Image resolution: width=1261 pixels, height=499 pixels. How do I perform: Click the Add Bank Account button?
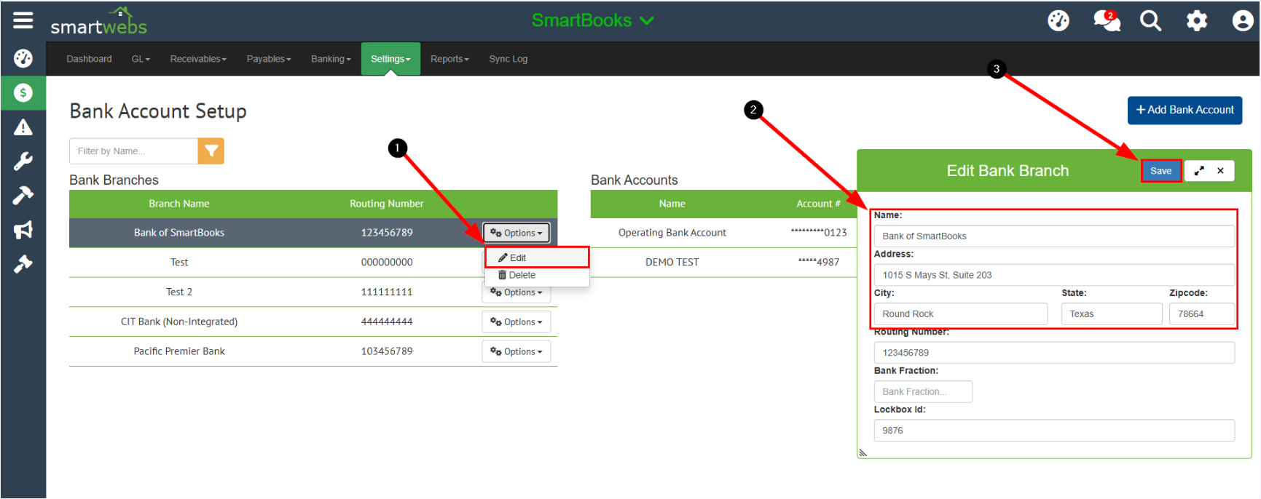click(x=1185, y=110)
